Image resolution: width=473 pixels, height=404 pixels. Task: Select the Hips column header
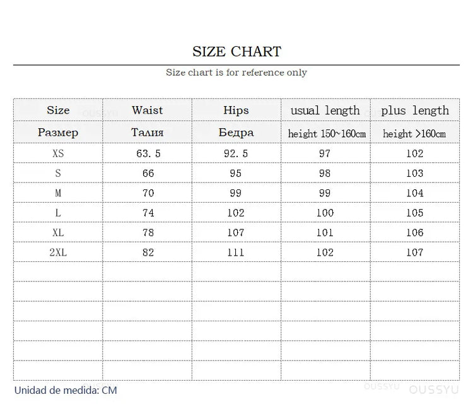[x=236, y=110]
